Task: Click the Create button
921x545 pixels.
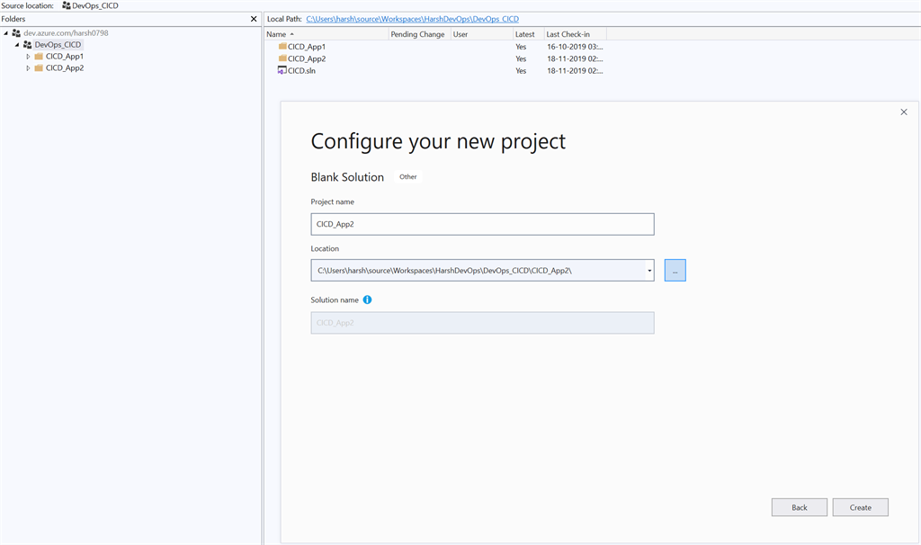Action: pos(859,506)
